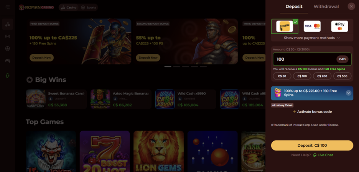Click the cherries casino icon in sidebar
The width and height of the screenshot is (359, 172).
click(8, 24)
